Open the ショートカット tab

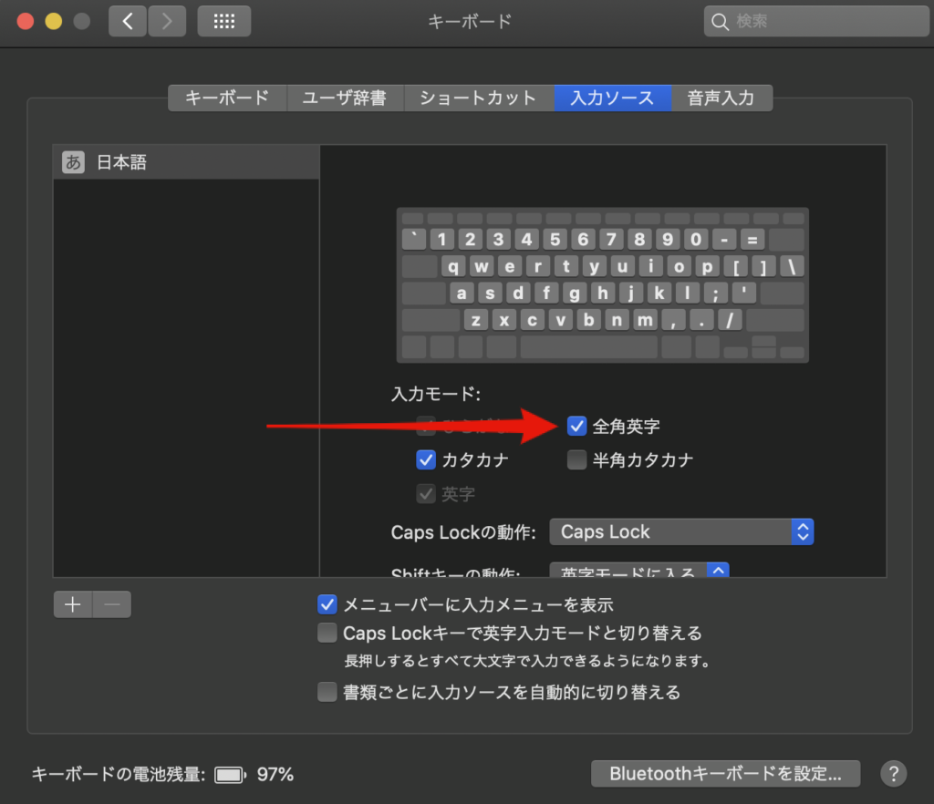479,98
